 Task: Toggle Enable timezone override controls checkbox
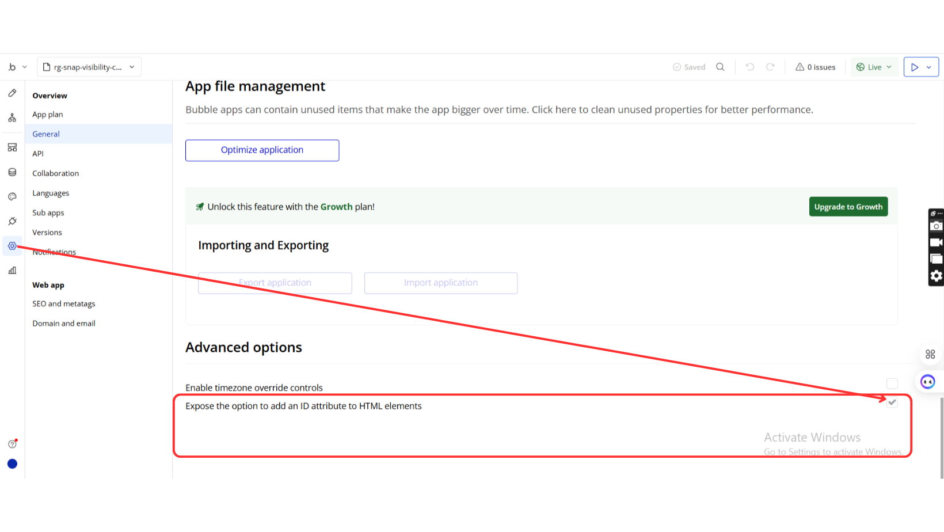tap(892, 383)
